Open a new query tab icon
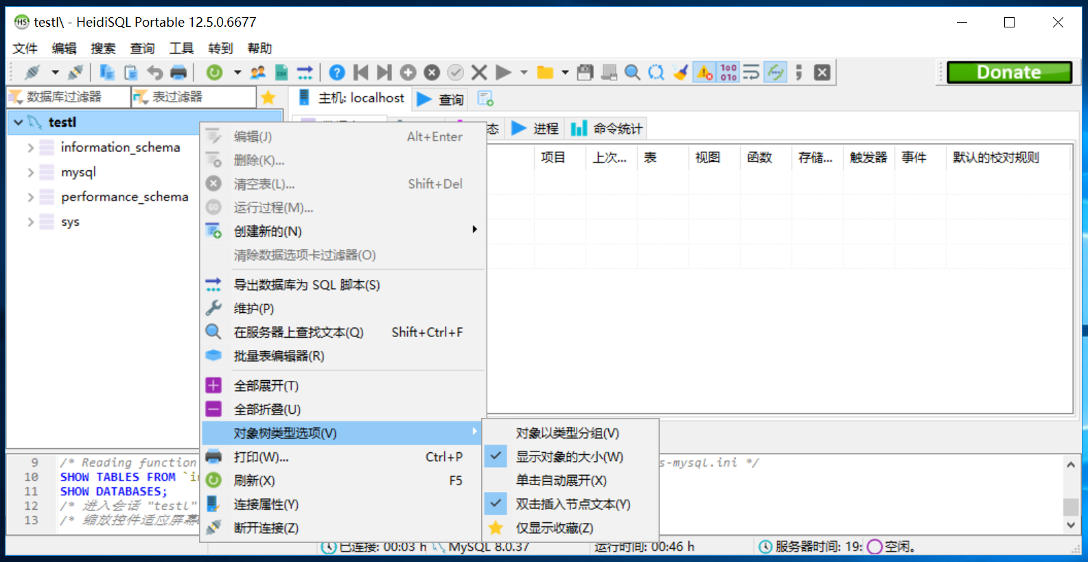 click(486, 99)
